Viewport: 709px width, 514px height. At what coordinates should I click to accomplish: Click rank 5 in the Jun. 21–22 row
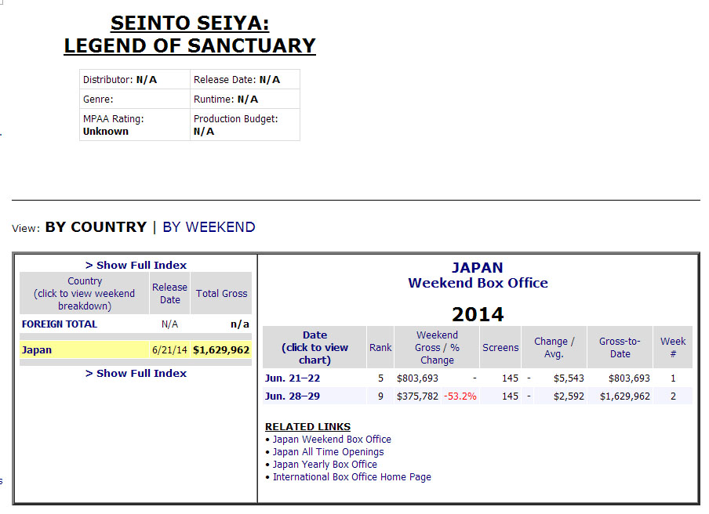tap(380, 378)
